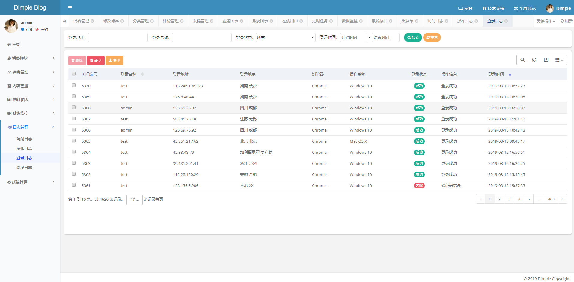Click the tab scroll-left double arrow
This screenshot has height=282, width=574.
[64, 21]
